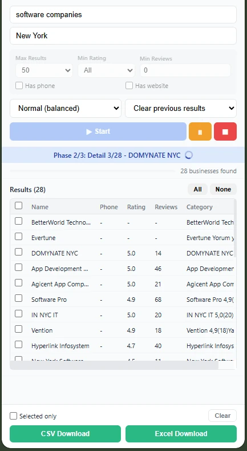Viewport: 247px width, 451px height.
Task: Click the IN NYC IT name cell
Action: tap(44, 315)
